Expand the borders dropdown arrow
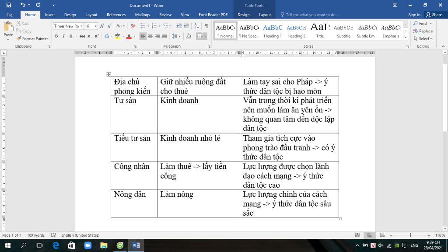Screen dimensions: 448x252 tap(205, 36)
